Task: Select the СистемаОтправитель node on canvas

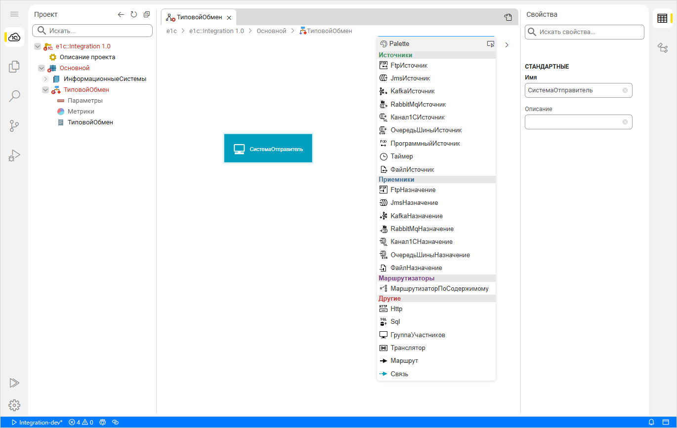Action: click(x=268, y=149)
